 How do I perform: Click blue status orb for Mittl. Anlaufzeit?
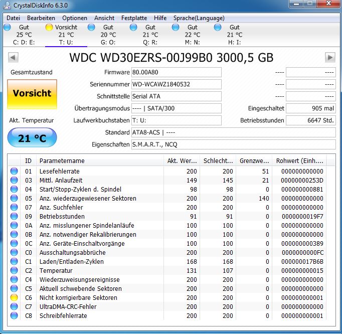coord(14,180)
